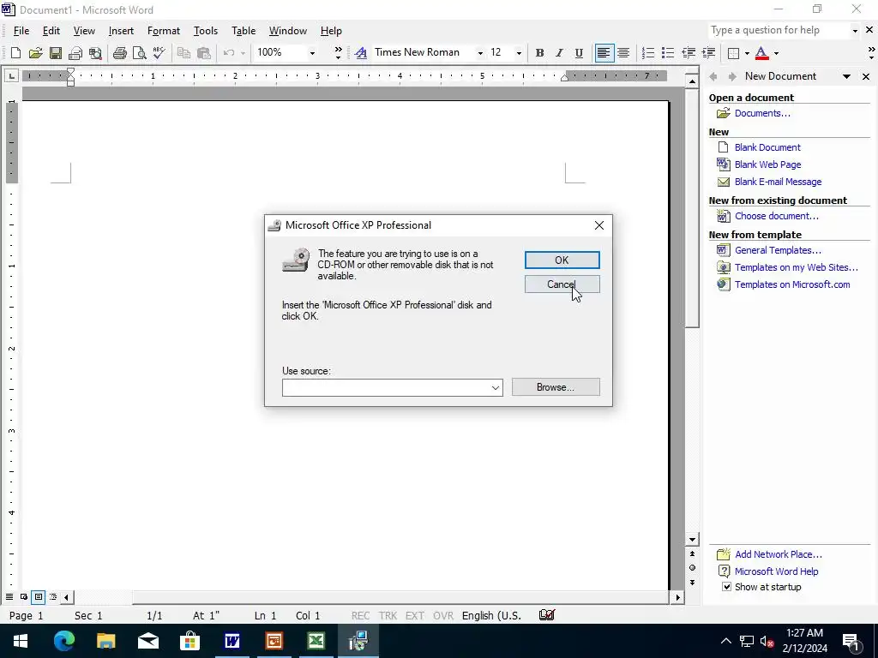
Task: Switch to Outline View button
Action: (52, 597)
